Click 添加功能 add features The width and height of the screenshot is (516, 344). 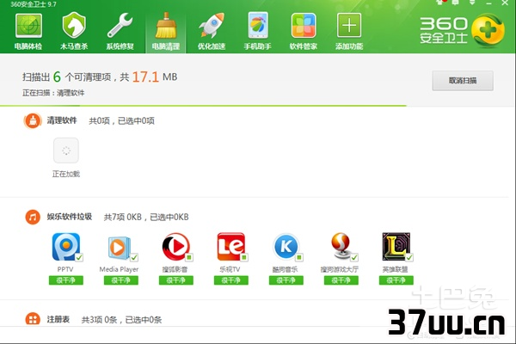tap(349, 32)
